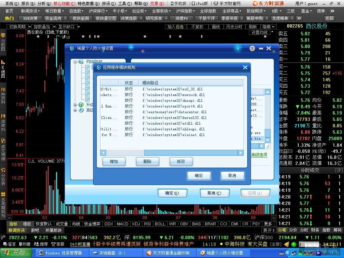Cancel module rules with 取消 button

click(x=232, y=175)
